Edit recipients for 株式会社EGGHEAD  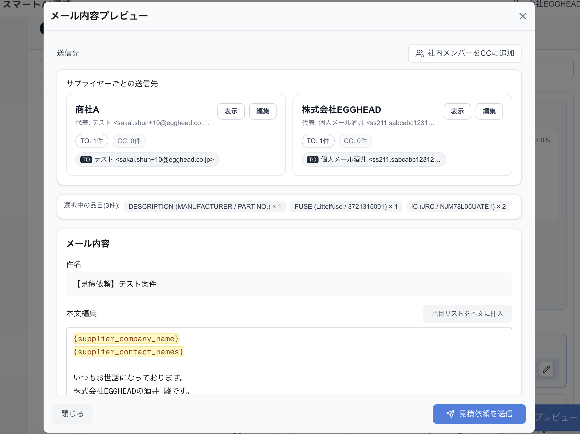point(489,111)
